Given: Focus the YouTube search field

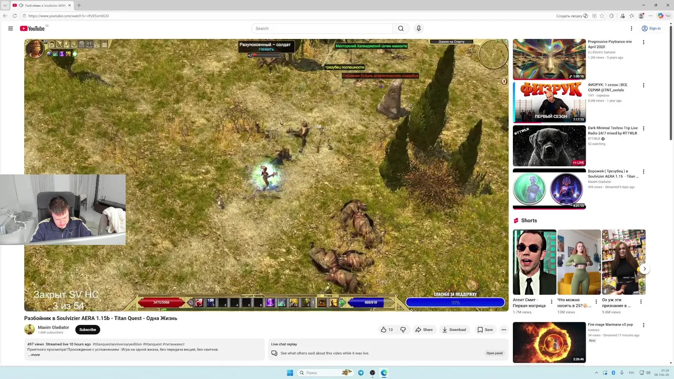Looking at the screenshot, I should [322, 28].
